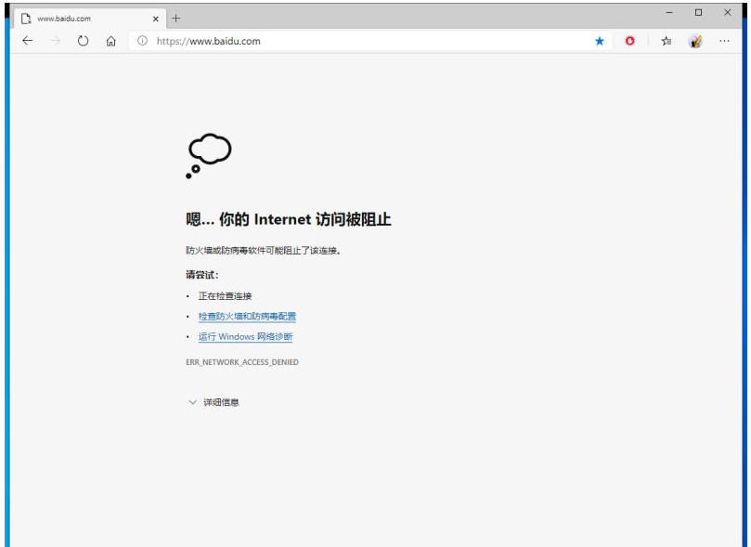
Task: Toggle the blue favorite star for this page
Action: (600, 41)
